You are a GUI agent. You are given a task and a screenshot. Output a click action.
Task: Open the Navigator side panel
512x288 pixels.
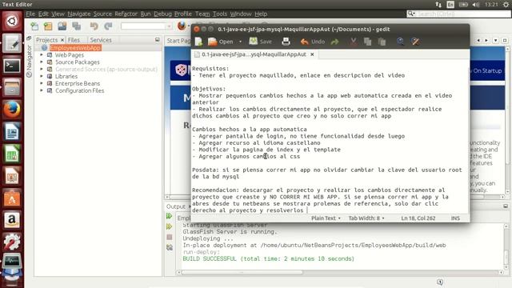(29, 61)
